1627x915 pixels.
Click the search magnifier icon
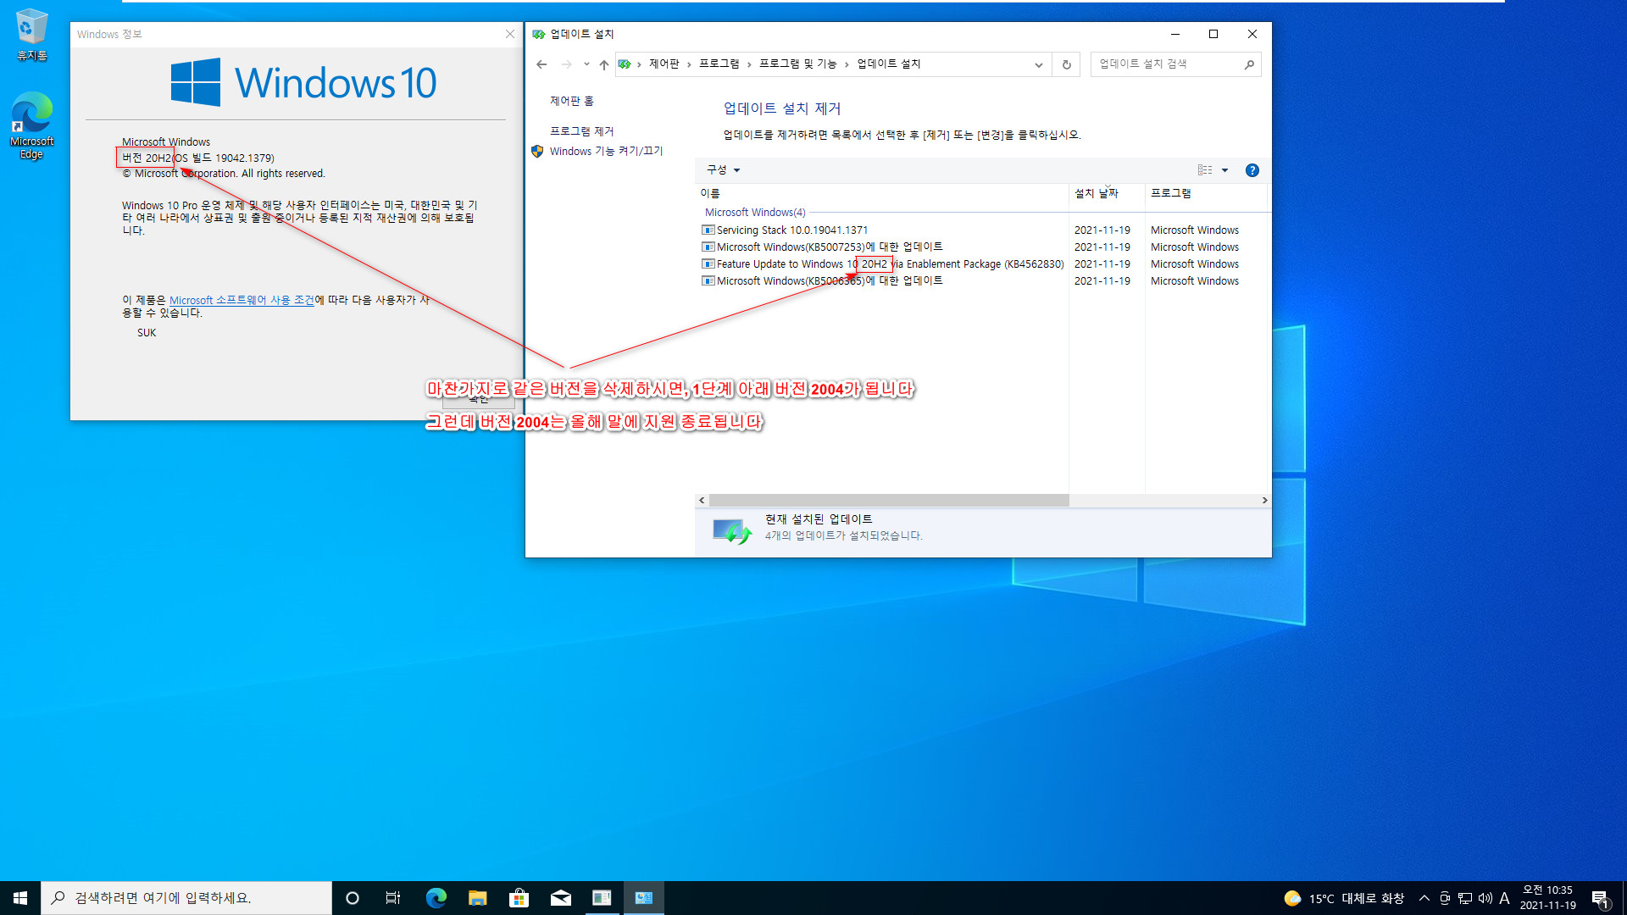tap(1249, 64)
